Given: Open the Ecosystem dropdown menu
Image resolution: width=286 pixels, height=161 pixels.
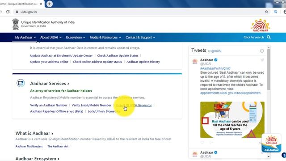Looking at the screenshot, I should coord(76,38).
